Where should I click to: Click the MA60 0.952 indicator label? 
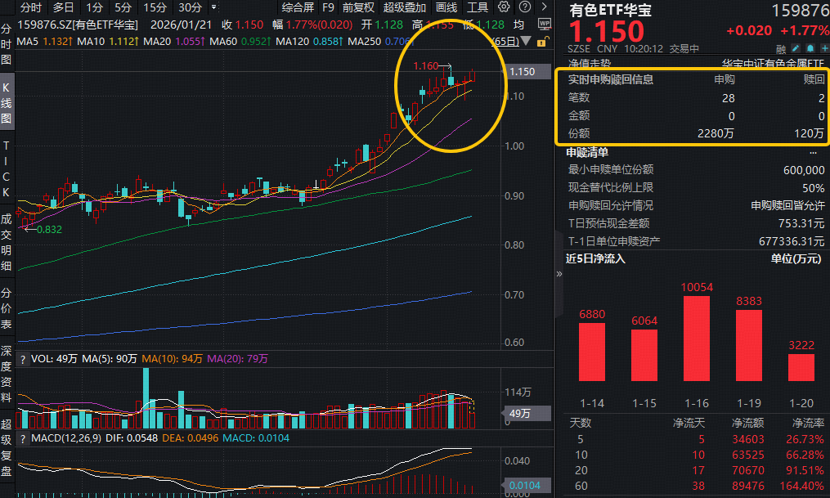click(240, 41)
